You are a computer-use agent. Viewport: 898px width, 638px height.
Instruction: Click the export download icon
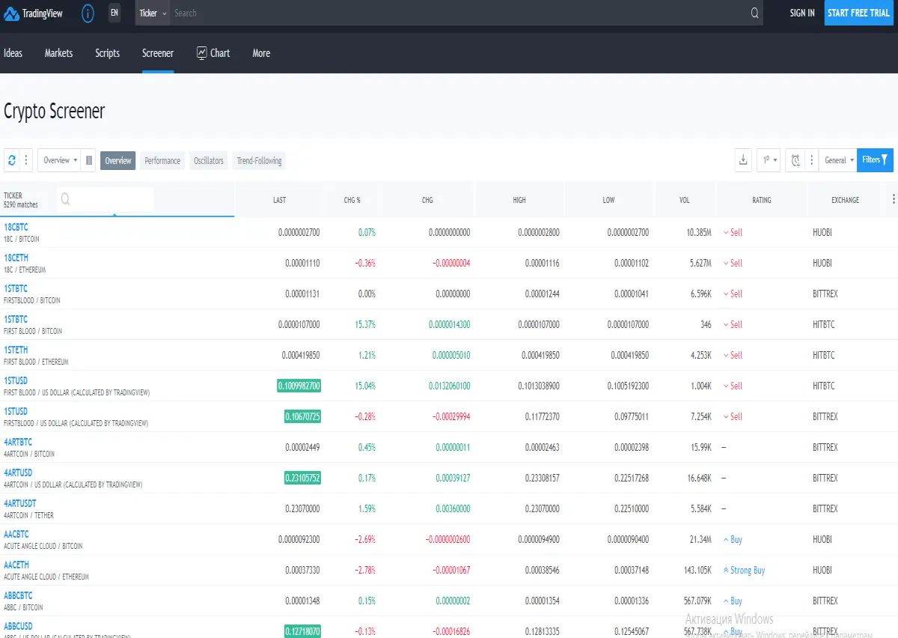point(743,160)
